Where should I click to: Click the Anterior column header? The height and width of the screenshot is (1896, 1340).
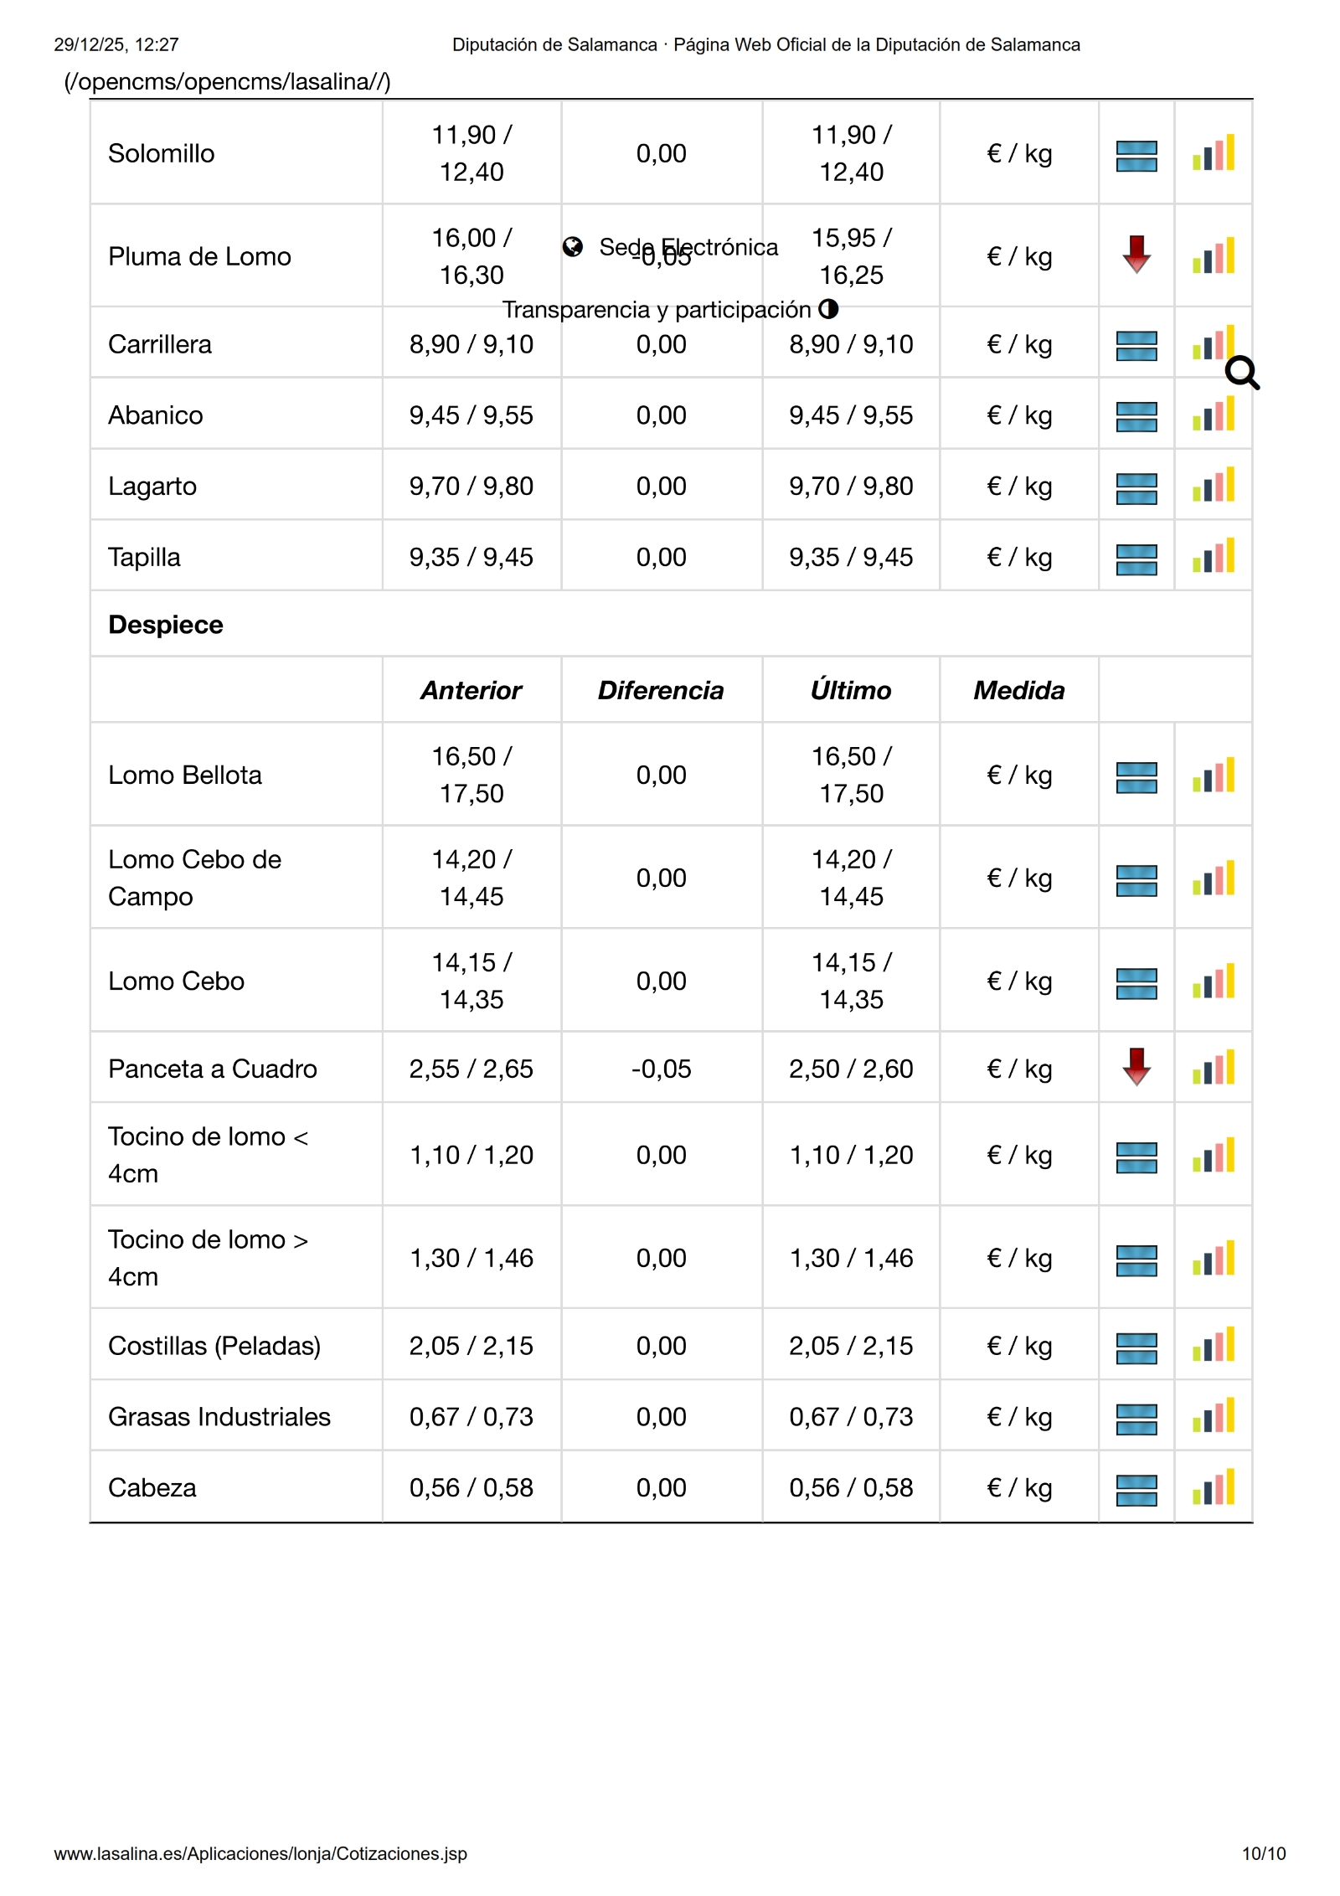[x=471, y=690]
